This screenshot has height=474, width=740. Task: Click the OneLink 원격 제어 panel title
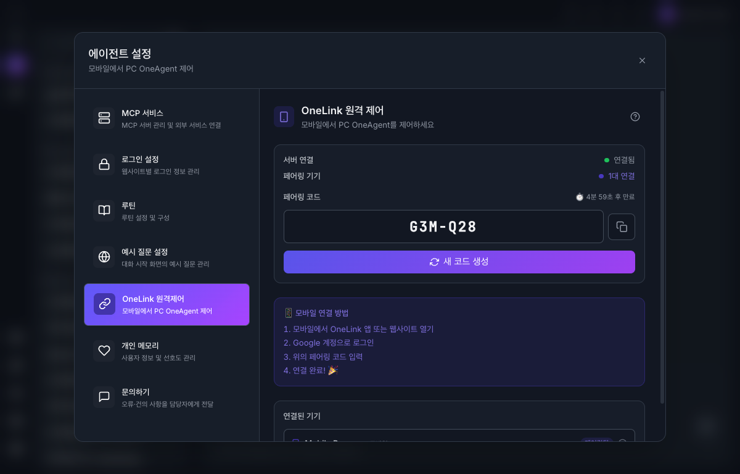pyautogui.click(x=343, y=110)
